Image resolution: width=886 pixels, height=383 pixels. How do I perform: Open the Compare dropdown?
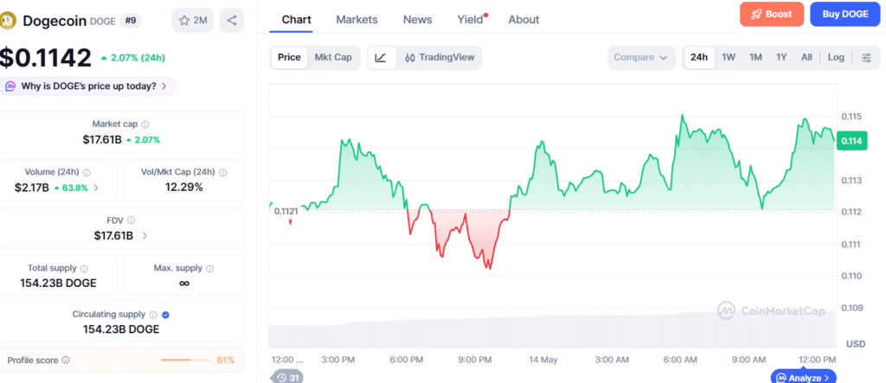pyautogui.click(x=641, y=58)
